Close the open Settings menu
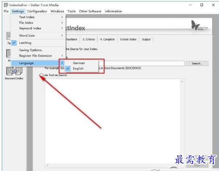Screen dimensions: 219x171 coord(18,11)
